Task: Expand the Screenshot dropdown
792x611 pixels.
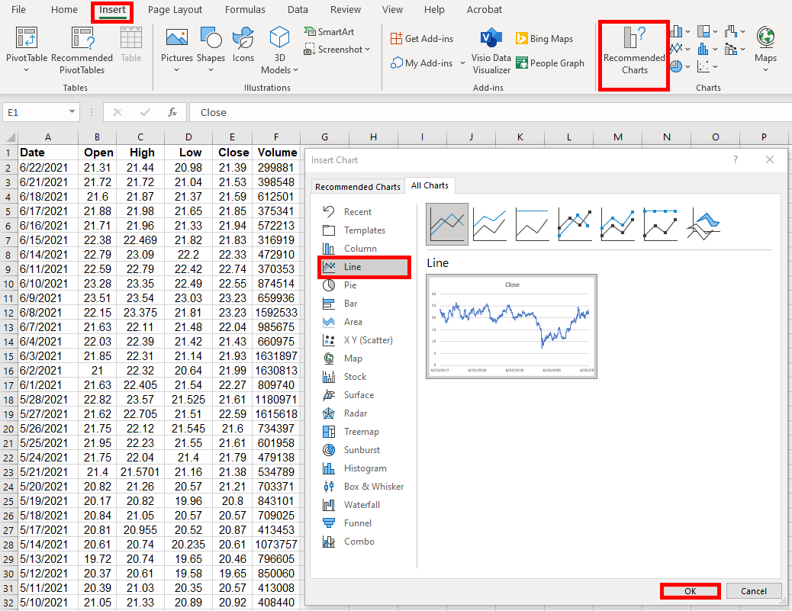Action: (x=367, y=50)
